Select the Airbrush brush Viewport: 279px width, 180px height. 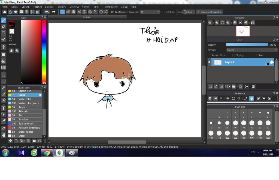[25, 111]
